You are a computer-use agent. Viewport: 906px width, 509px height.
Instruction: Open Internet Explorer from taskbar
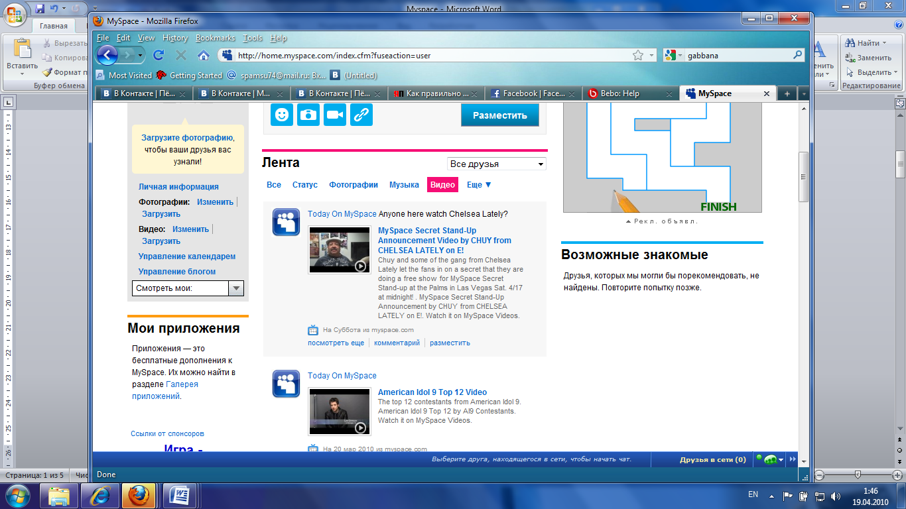(99, 495)
